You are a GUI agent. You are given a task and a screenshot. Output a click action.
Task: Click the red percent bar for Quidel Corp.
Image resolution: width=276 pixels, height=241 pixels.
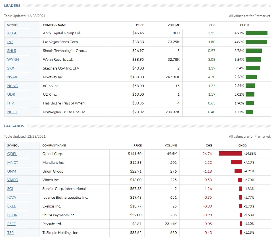coord(230,154)
